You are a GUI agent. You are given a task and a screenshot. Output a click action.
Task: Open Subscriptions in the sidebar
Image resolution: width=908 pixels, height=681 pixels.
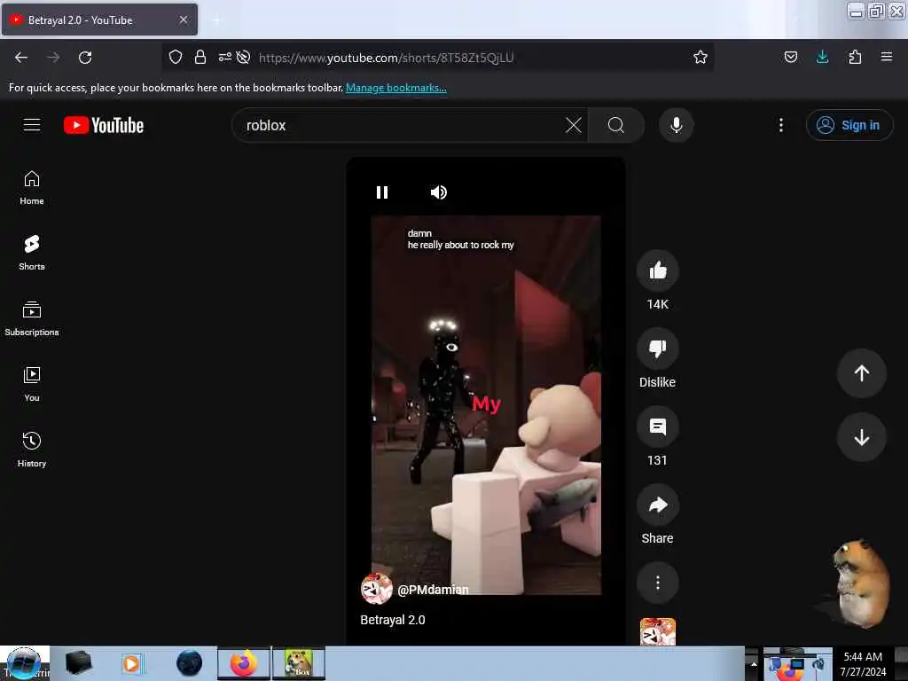[x=32, y=319]
